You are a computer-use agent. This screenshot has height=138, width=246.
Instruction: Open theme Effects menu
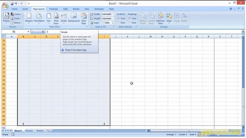(17, 23)
